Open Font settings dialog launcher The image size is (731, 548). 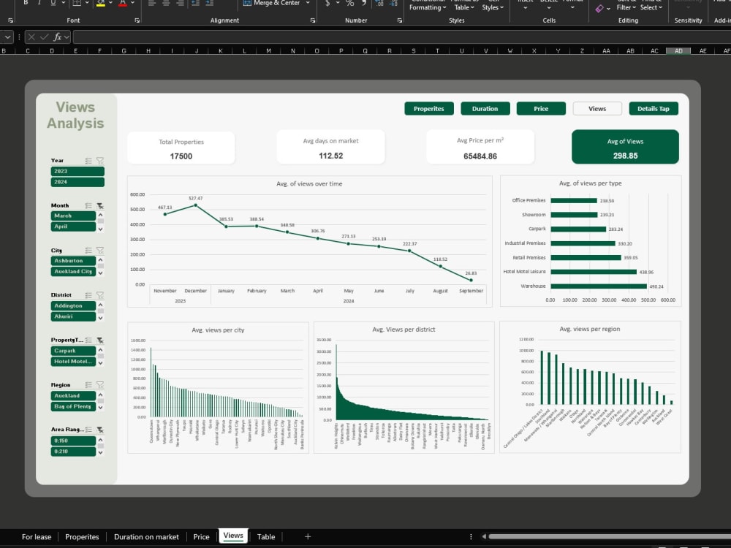click(x=137, y=20)
